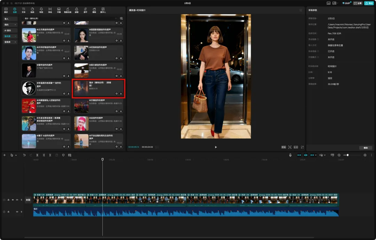Expand the 我的 sidebar dropdown
This screenshot has width=376, height=240.
tap(15, 25)
